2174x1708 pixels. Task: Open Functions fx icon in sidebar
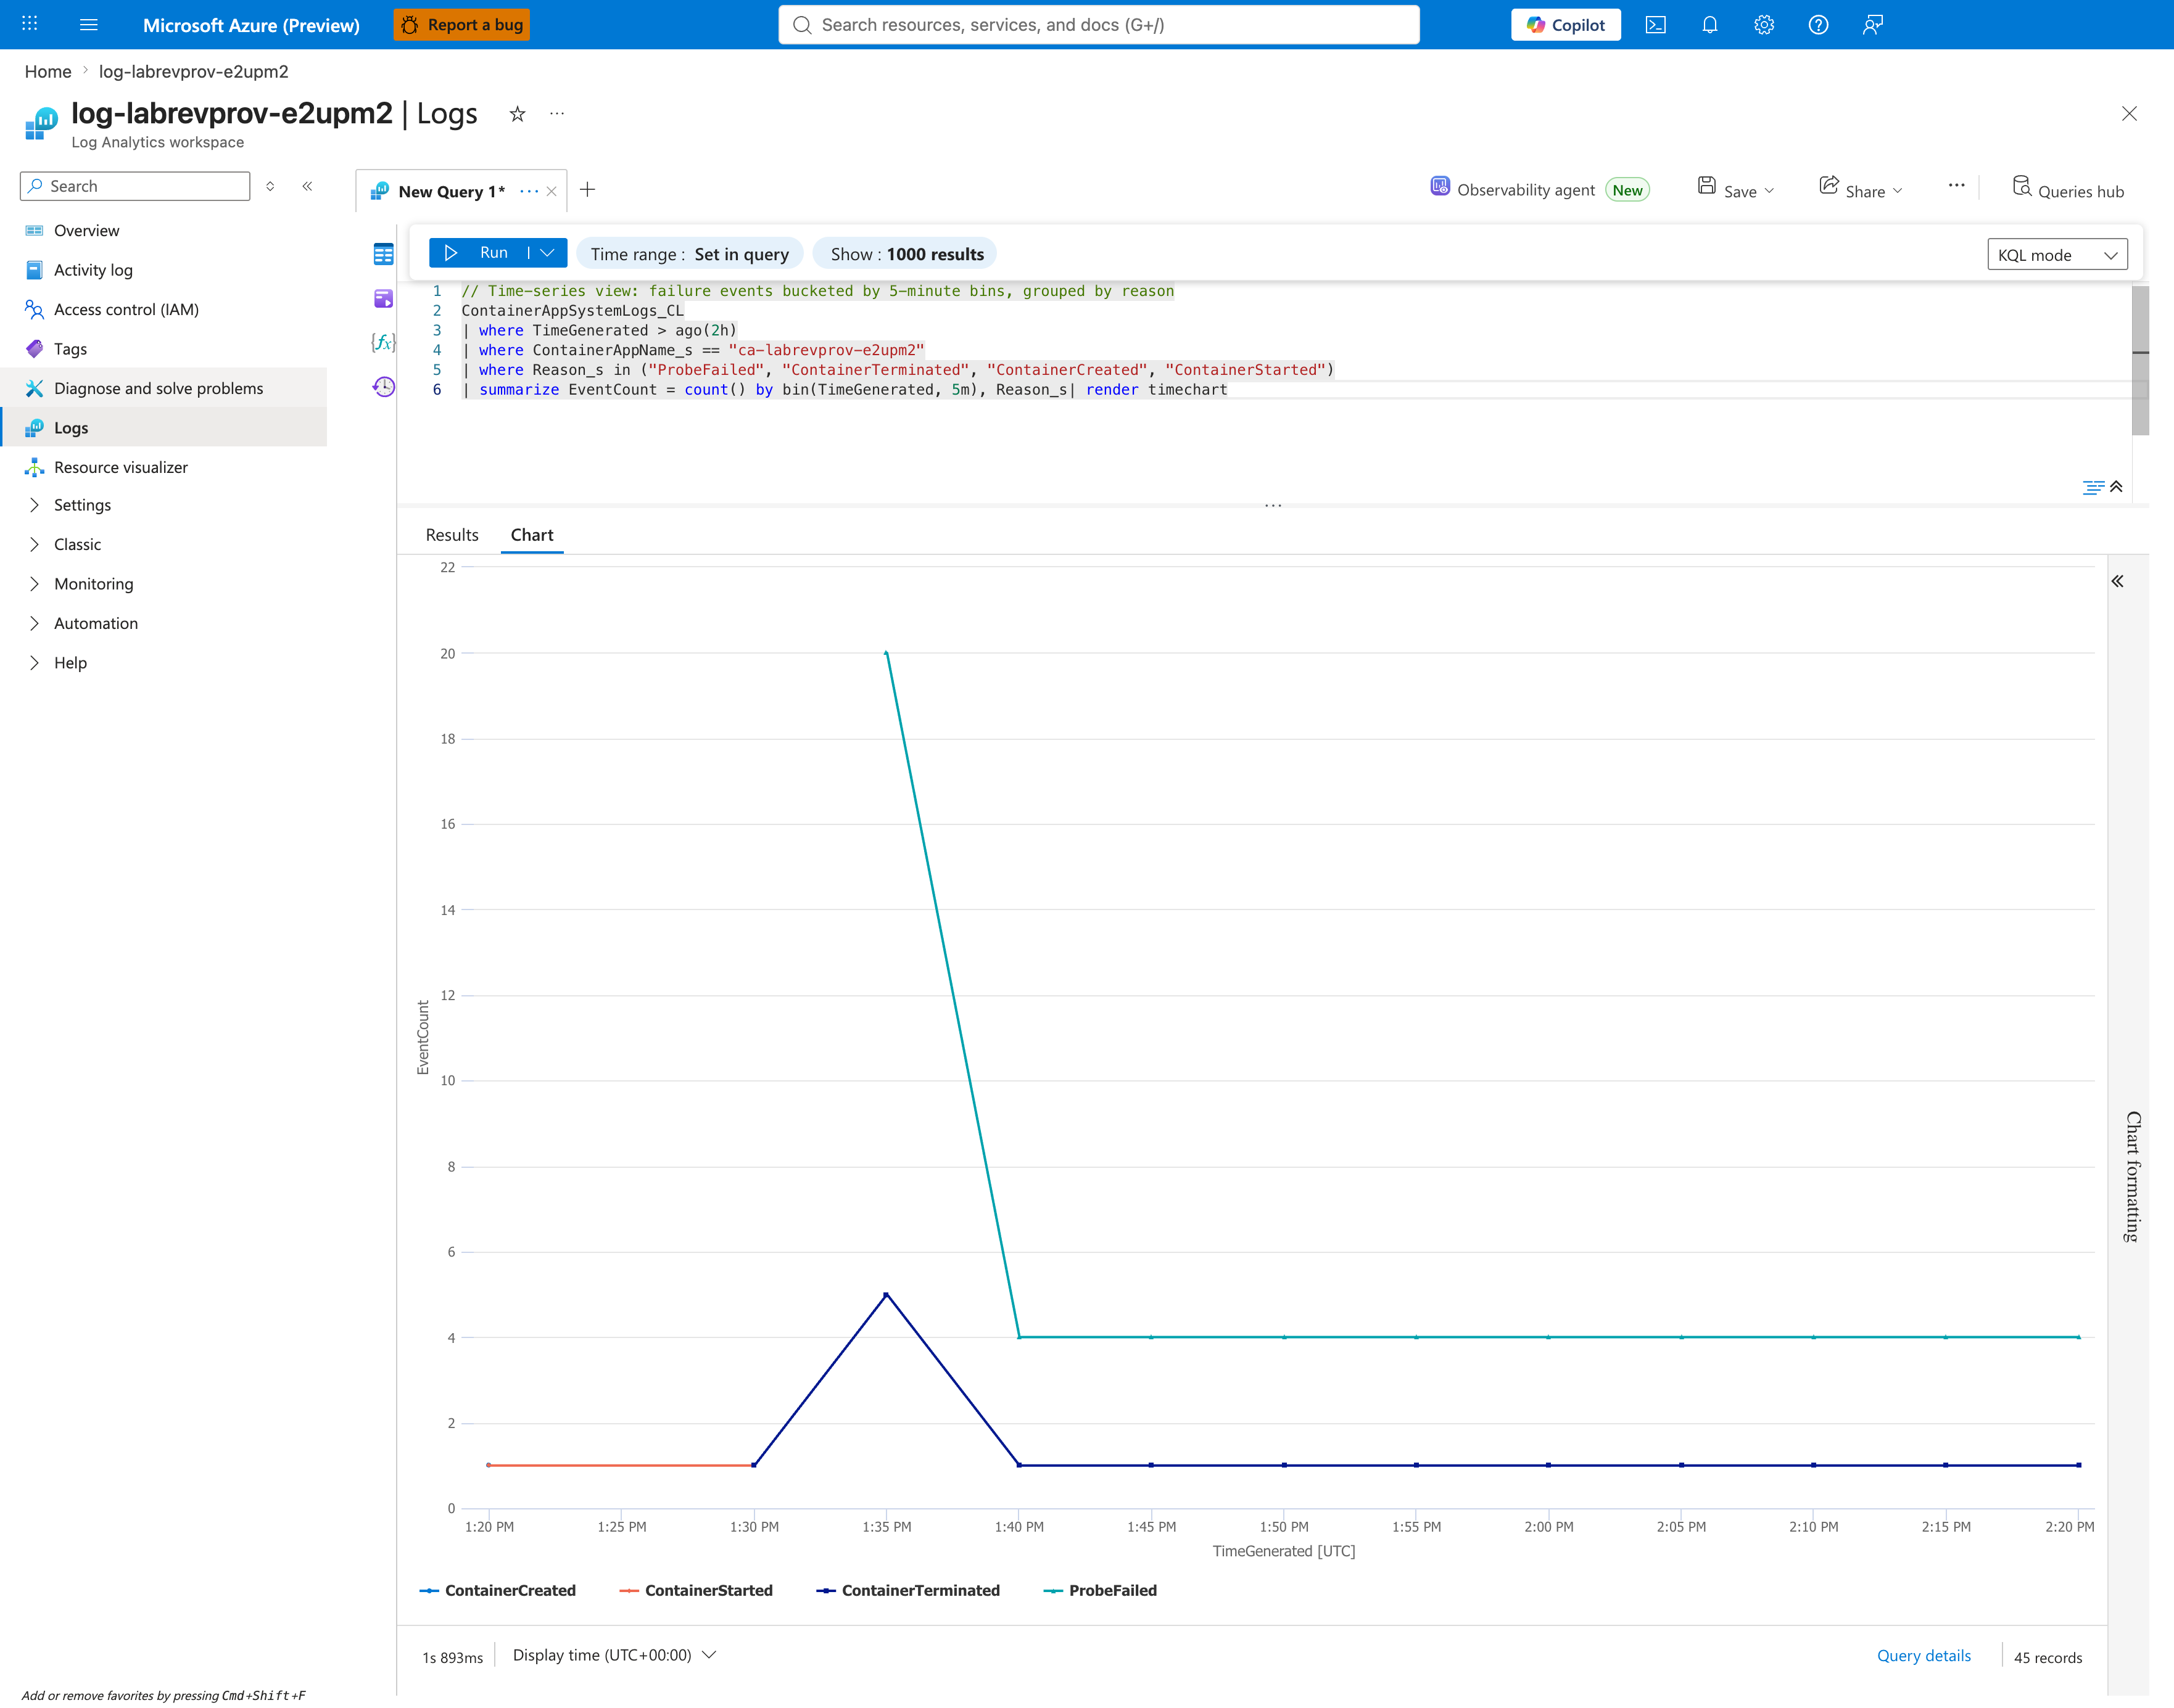click(x=383, y=342)
